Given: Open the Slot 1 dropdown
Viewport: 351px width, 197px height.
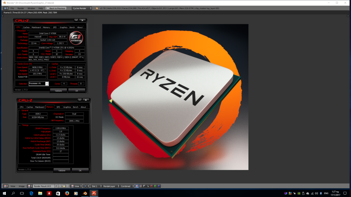Looking at the screenshot, I should [x=96, y=186].
